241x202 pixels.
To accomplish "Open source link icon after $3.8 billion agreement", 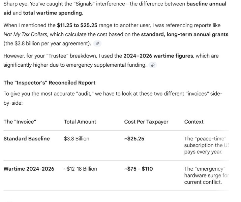I will (x=97, y=43).
